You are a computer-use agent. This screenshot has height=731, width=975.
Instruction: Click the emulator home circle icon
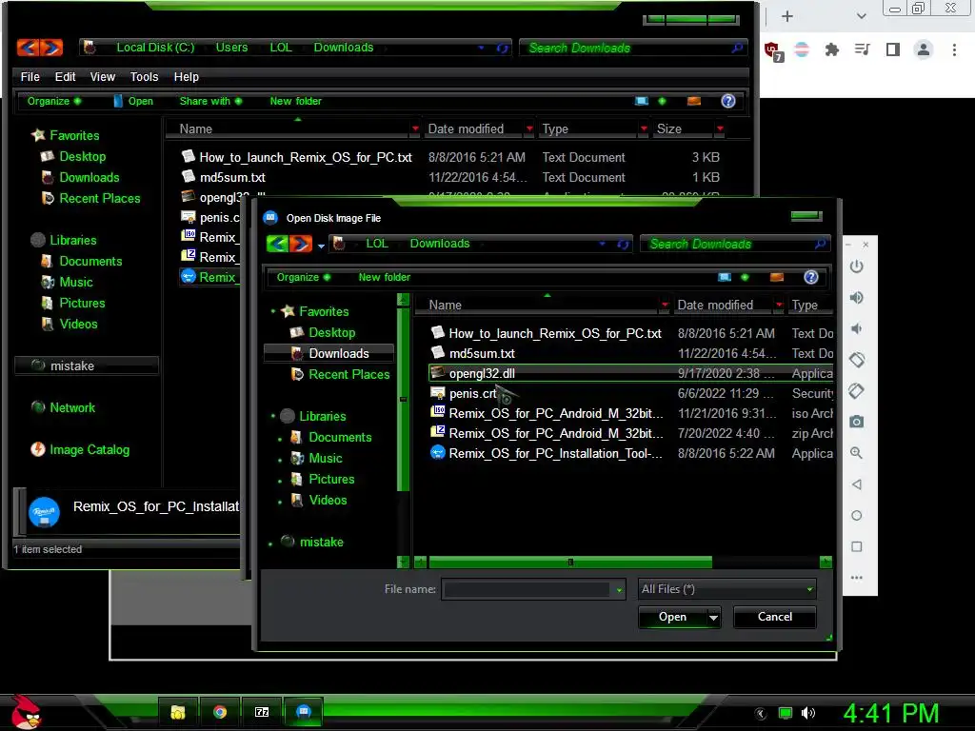(x=856, y=515)
